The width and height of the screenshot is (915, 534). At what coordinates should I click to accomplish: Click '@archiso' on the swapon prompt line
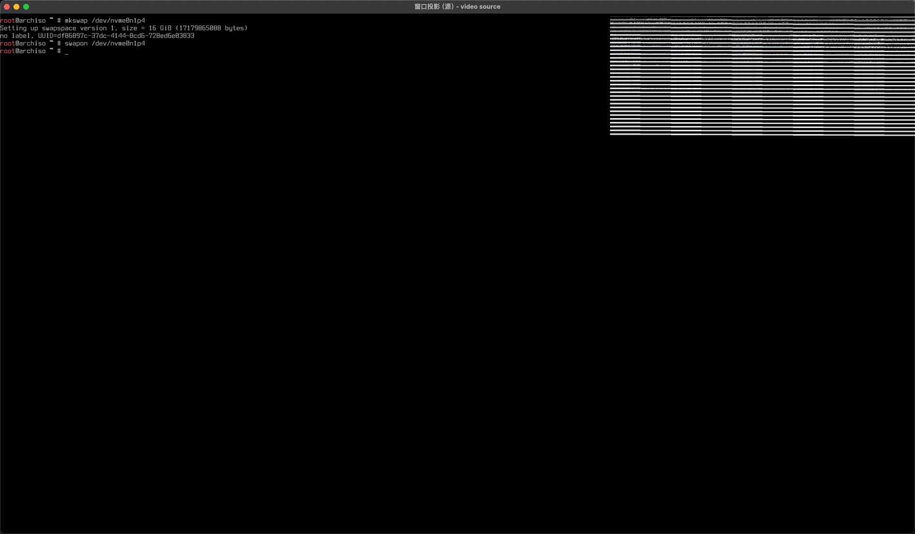30,43
